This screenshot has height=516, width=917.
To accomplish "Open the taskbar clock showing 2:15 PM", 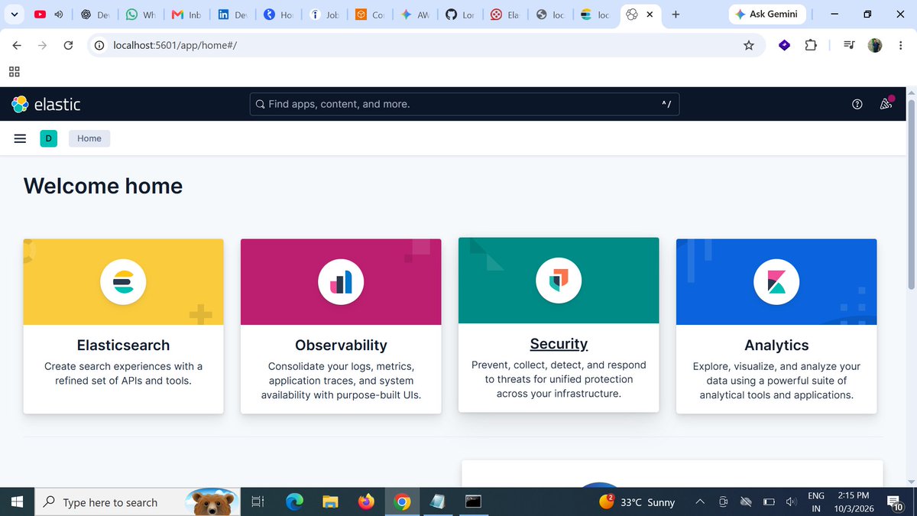I will coord(853,502).
